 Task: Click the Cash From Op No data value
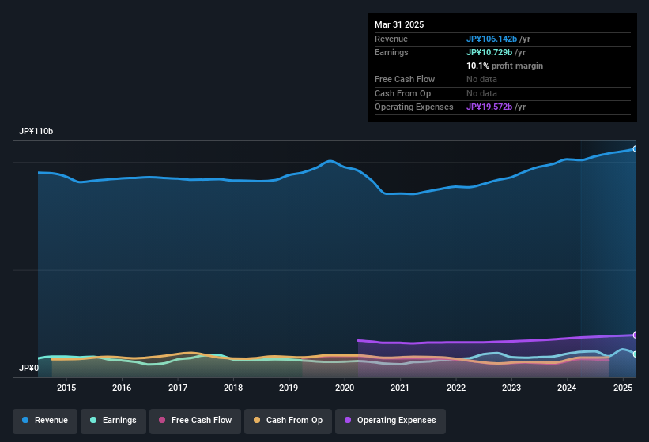[481, 93]
